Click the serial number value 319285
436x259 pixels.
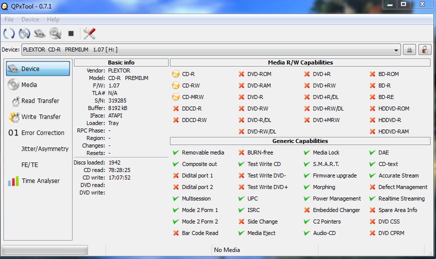(117, 100)
